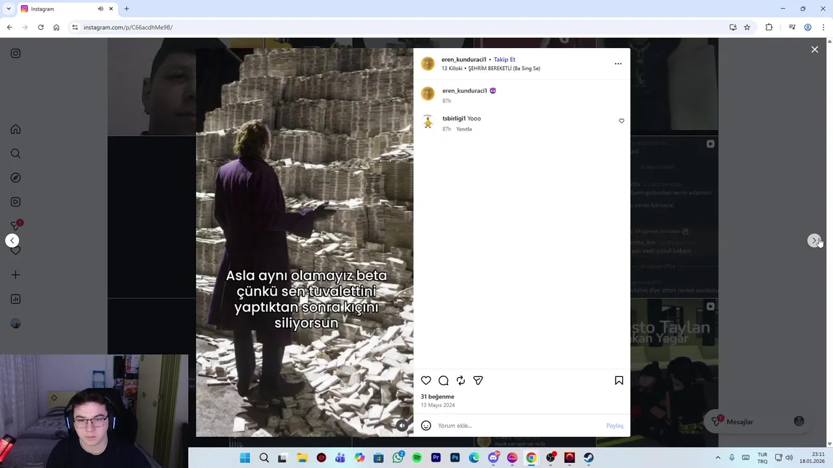Open Create plus icon in sidebar
833x468 pixels.
[x=16, y=275]
